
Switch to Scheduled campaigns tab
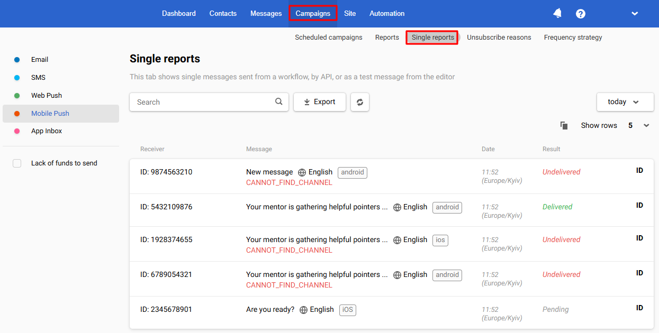(329, 38)
